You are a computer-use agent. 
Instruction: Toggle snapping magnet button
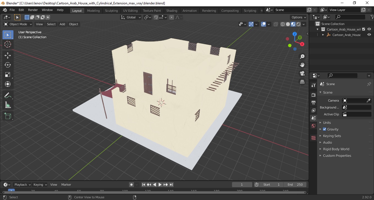[x=156, y=17]
